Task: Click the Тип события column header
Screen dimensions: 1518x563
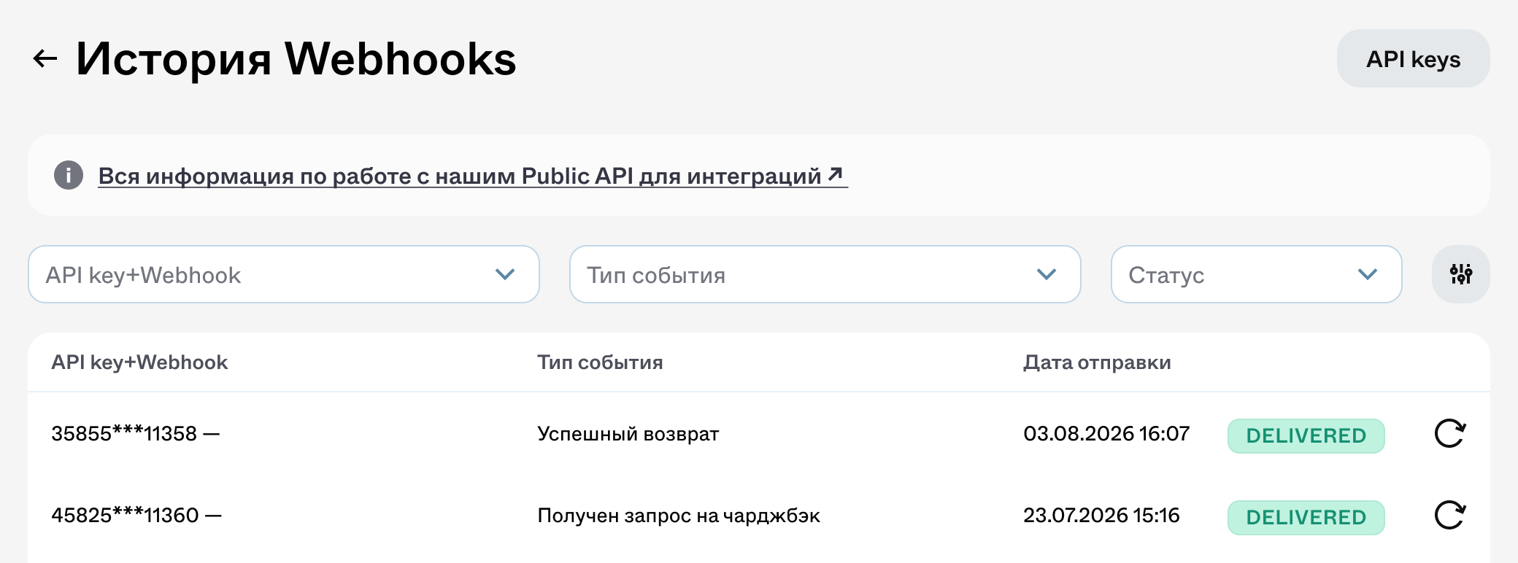Action: tap(600, 362)
